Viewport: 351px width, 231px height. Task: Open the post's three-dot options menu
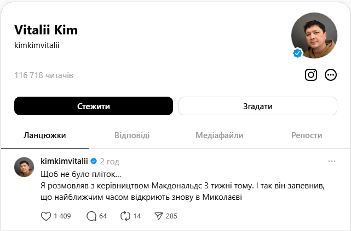(x=331, y=162)
